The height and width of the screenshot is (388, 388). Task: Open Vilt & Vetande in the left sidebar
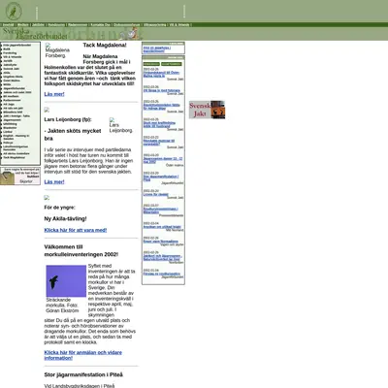[13, 57]
